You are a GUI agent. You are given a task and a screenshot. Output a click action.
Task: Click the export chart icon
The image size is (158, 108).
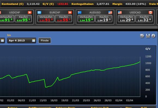[142, 36]
